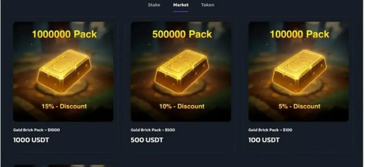365x167 pixels.
Task: Go to the Token tab
Action: [208, 5]
